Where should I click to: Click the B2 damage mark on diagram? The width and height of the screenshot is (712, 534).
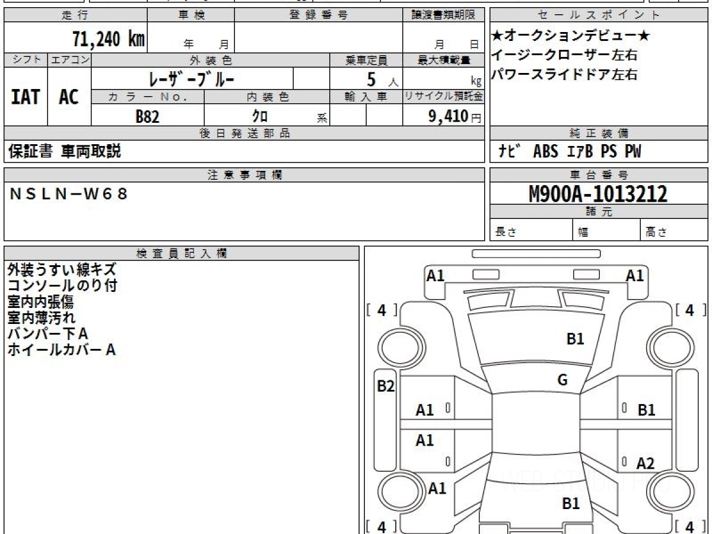(386, 386)
